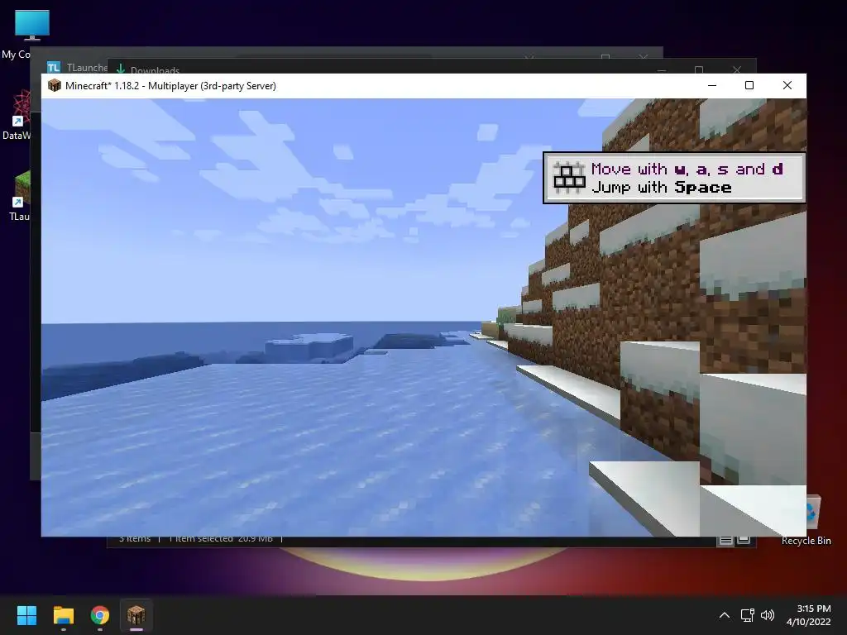Click the Minecraft crafting table title icon

(54, 85)
